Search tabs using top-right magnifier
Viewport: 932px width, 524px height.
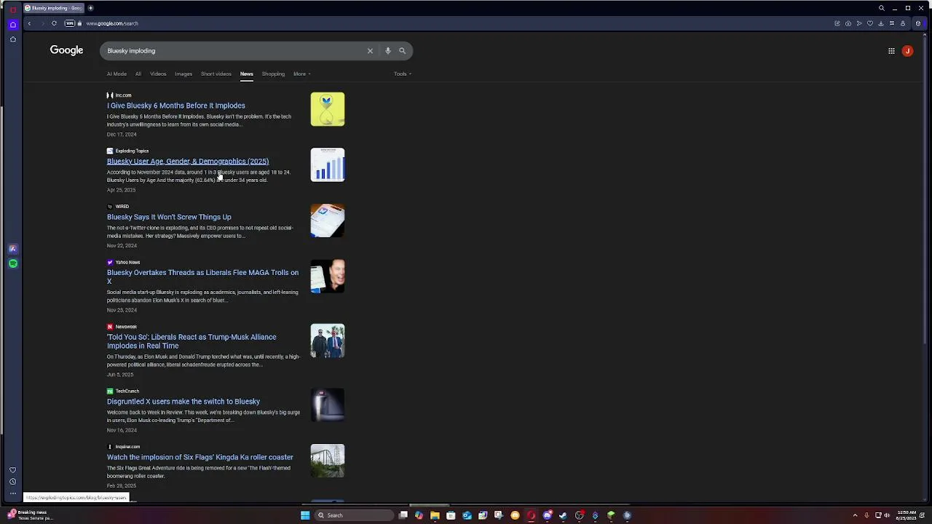[x=881, y=8]
